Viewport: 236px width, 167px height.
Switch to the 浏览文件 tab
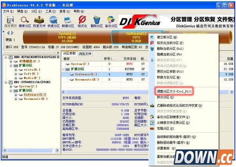[85, 54]
